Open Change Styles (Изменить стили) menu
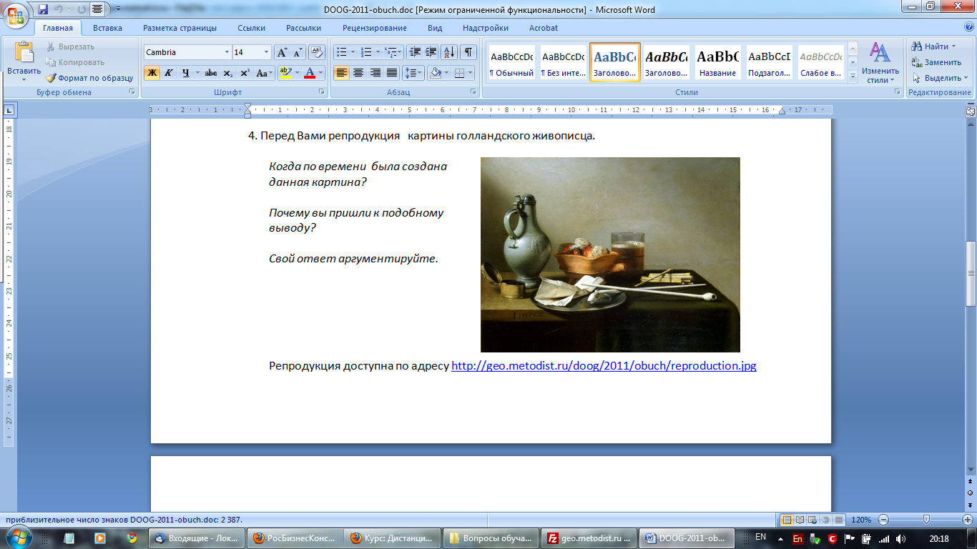The height and width of the screenshot is (549, 977). tap(880, 63)
